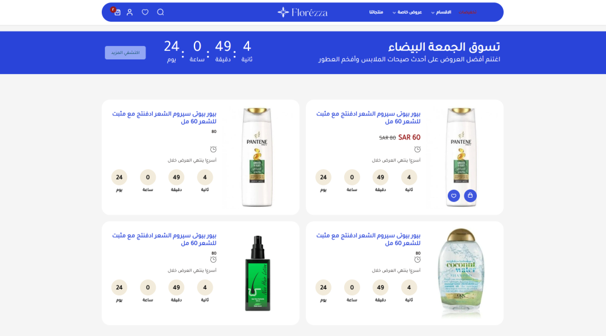This screenshot has height=336, width=606.
Task: Click clock icon on SAR 60 product card
Action: 418,149
